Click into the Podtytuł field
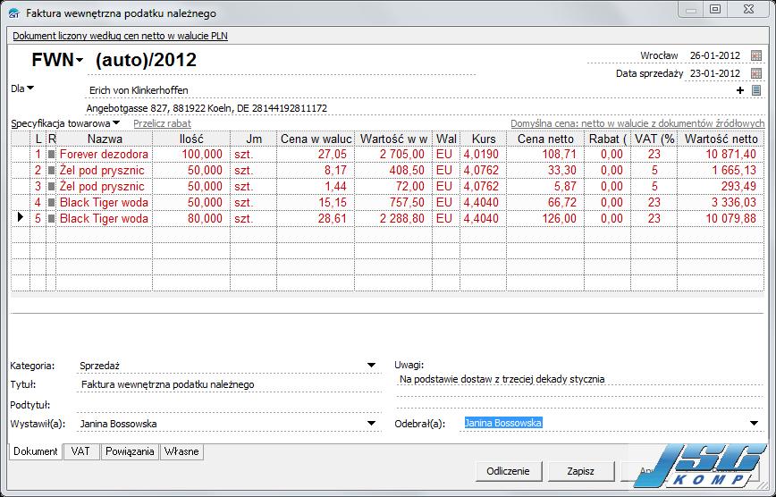Screen dimensions: 776x497 [x=229, y=405]
